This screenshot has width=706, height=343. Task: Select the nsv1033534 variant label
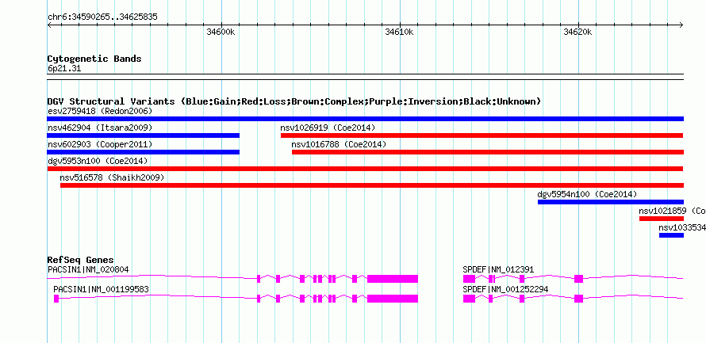(x=682, y=227)
